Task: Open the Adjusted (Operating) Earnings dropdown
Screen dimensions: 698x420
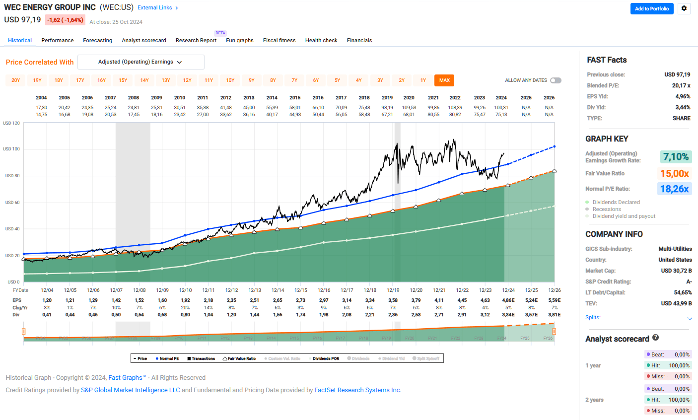Action: (x=140, y=62)
